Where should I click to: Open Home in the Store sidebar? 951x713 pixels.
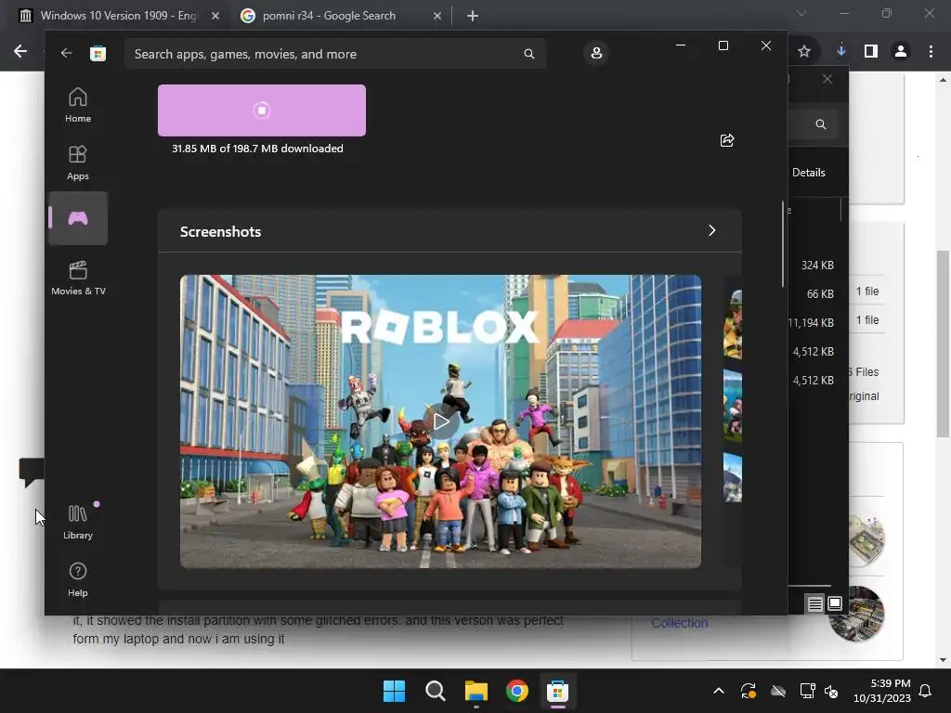[78, 105]
